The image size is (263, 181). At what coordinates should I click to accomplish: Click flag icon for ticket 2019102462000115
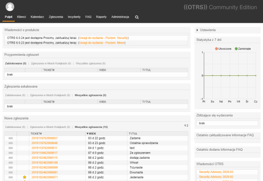[11, 158]
